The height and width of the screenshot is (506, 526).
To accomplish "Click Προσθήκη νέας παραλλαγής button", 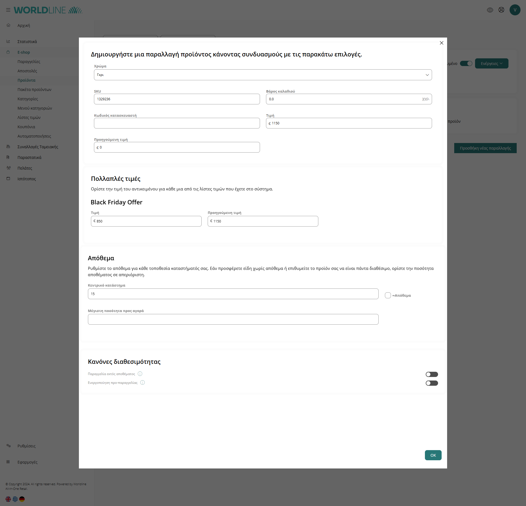I will (485, 148).
